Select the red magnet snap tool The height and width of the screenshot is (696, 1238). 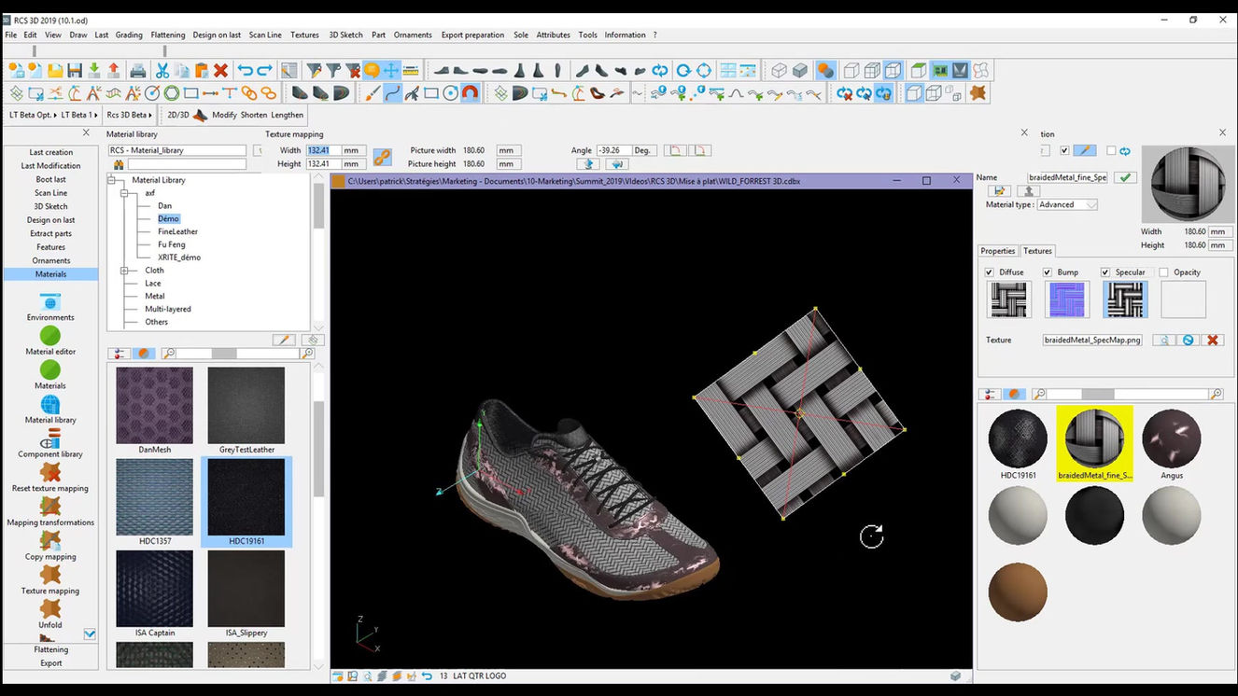point(471,93)
